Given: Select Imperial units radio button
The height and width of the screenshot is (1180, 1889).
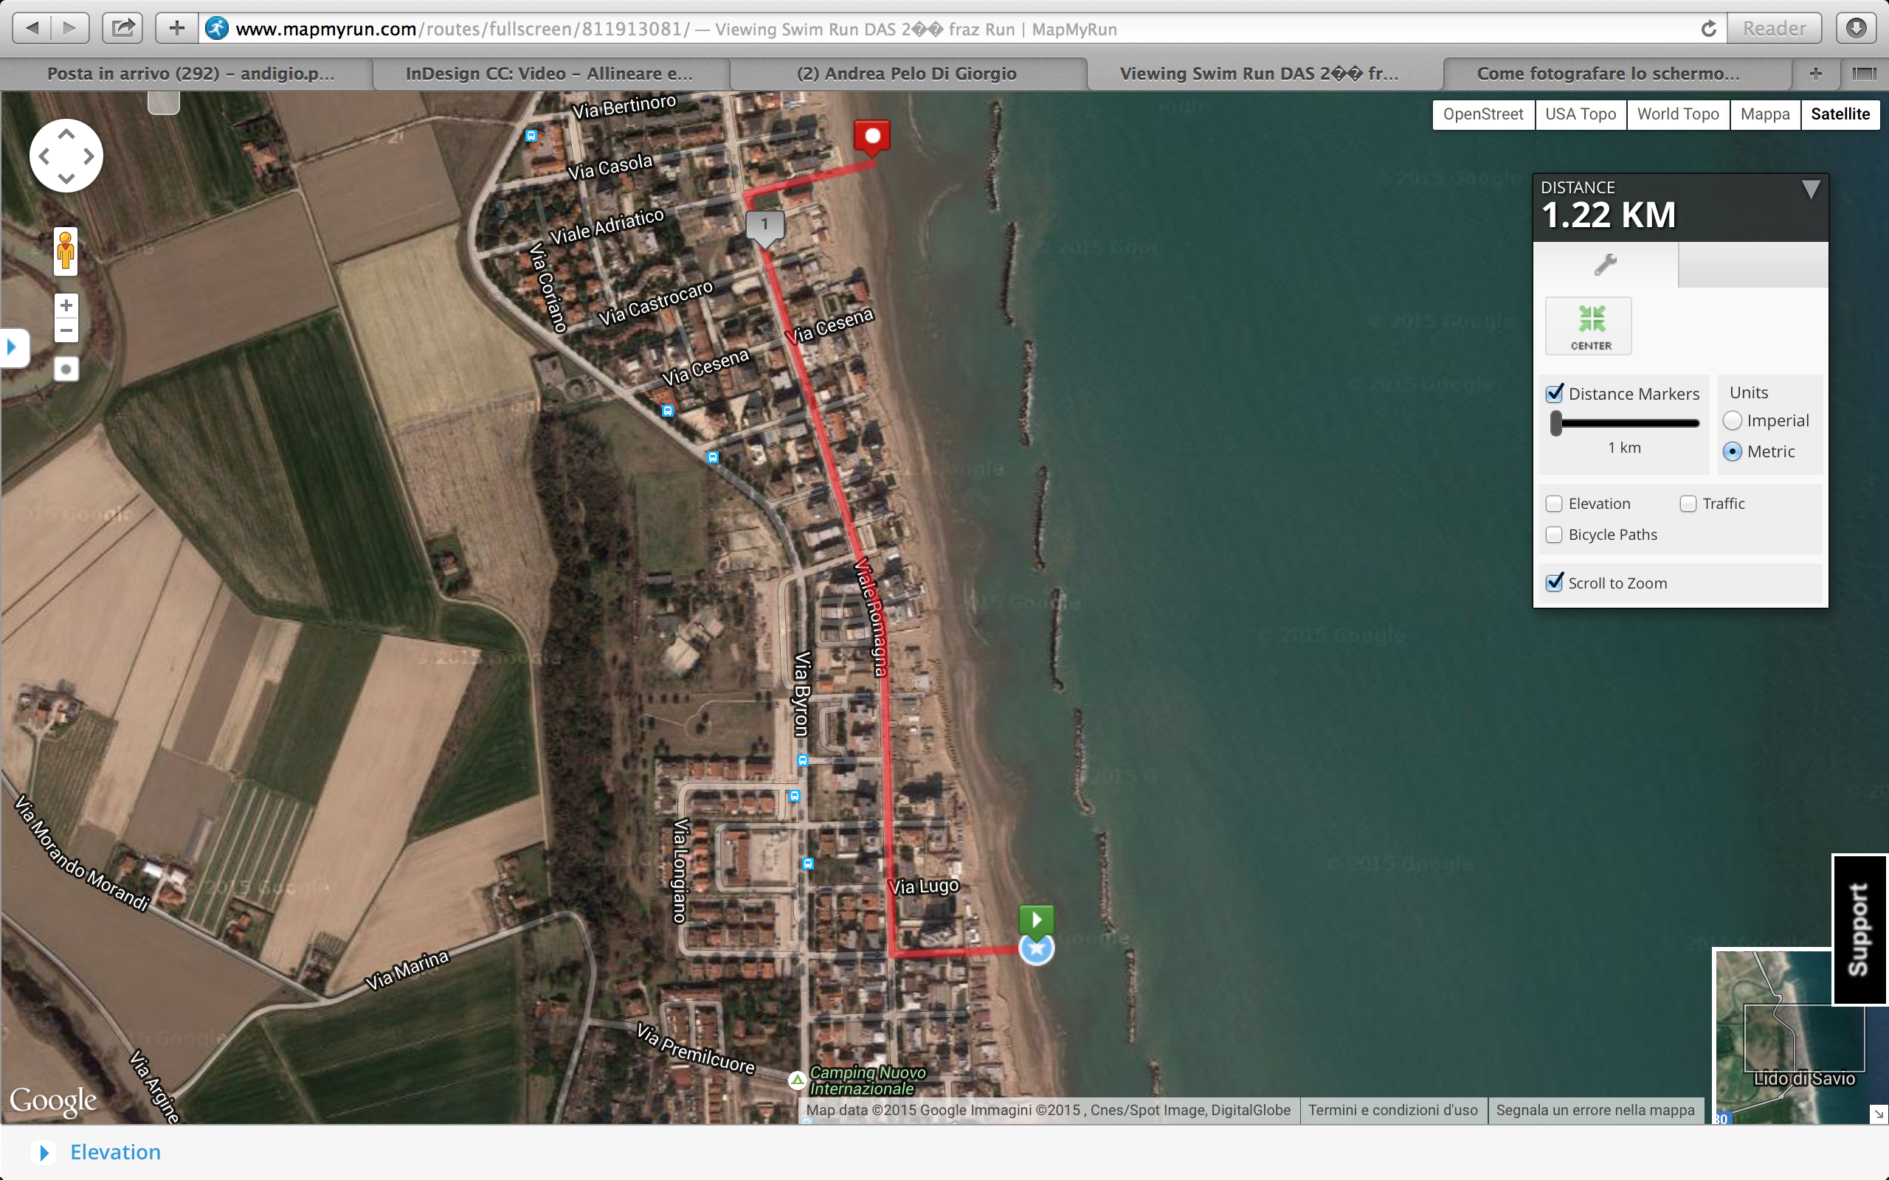Looking at the screenshot, I should coord(1732,420).
